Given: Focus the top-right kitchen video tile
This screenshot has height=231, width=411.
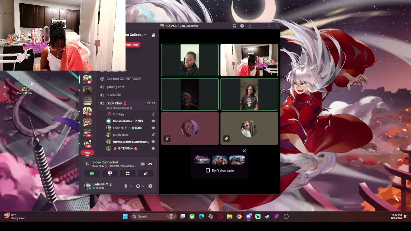Looking at the screenshot, I should pyautogui.click(x=249, y=60).
